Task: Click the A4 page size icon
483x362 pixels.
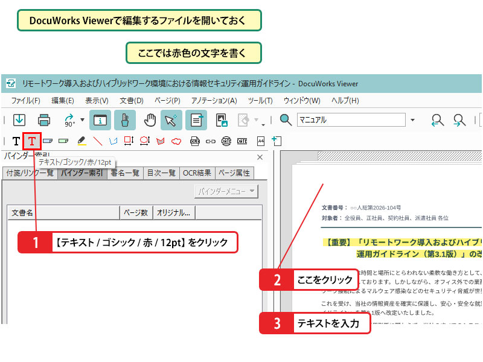Action: click(x=261, y=141)
